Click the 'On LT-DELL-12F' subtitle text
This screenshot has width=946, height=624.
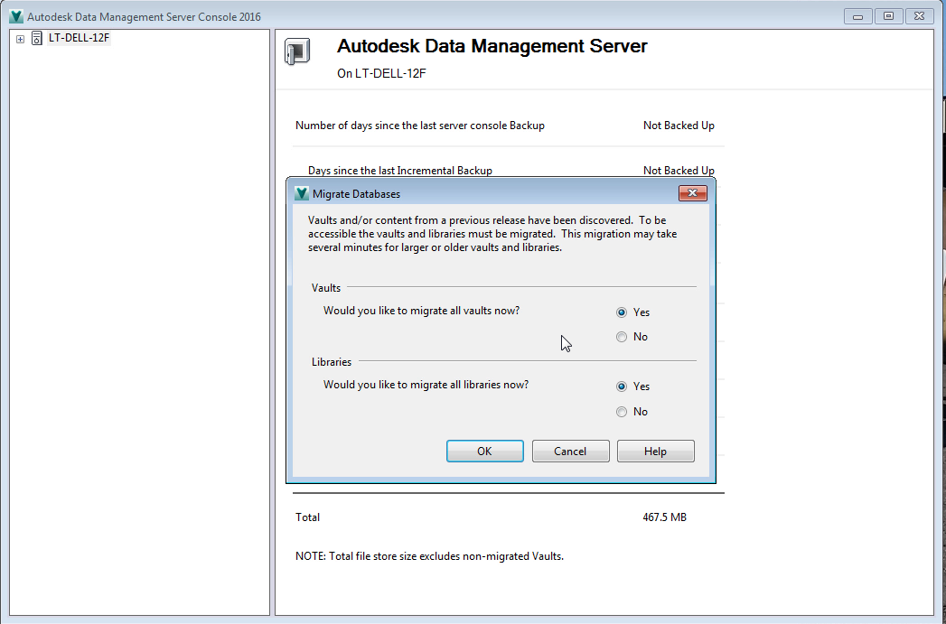382,73
